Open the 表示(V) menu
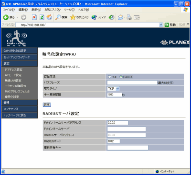This screenshot has height=175, width=191. (x=36, y=10)
